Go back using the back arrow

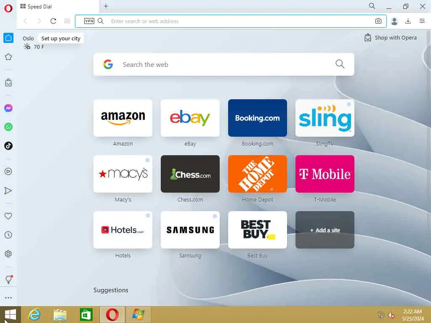[x=25, y=21]
